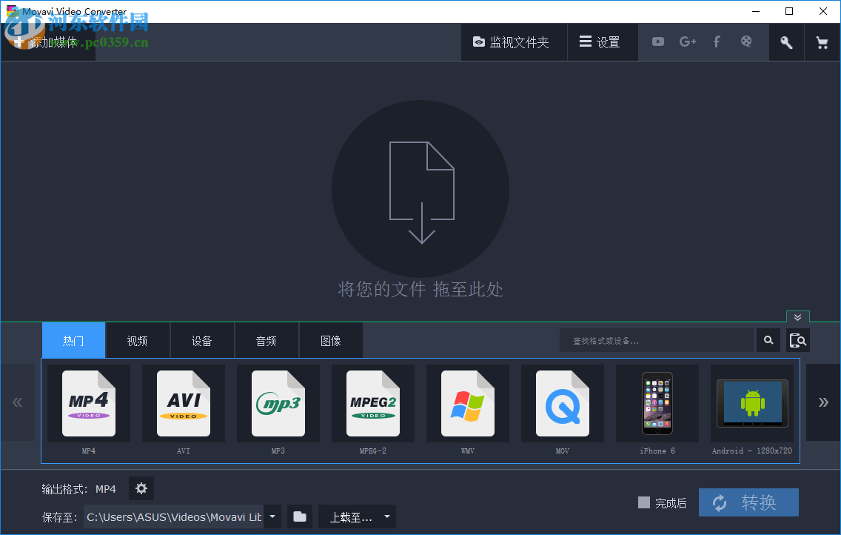Enable the 完成后 checkbox

[643, 502]
